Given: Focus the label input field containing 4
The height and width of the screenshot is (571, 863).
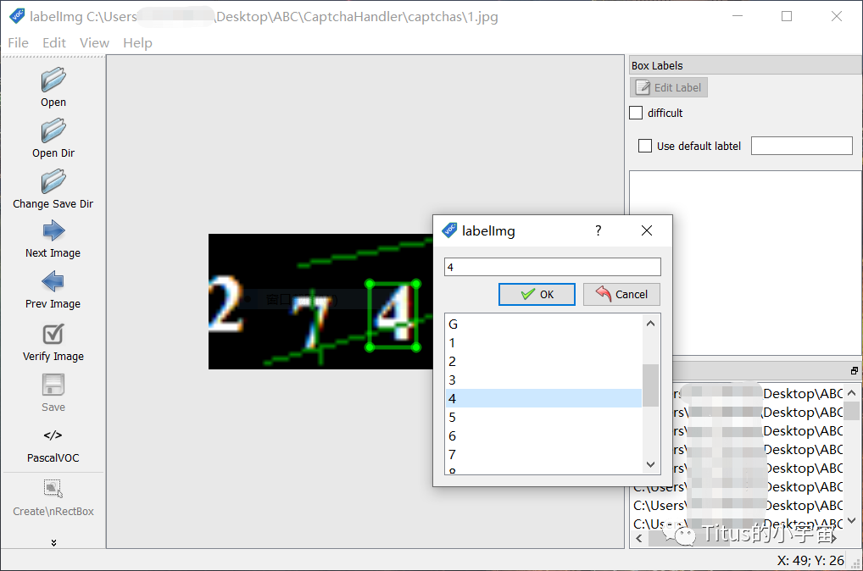Looking at the screenshot, I should coord(553,267).
